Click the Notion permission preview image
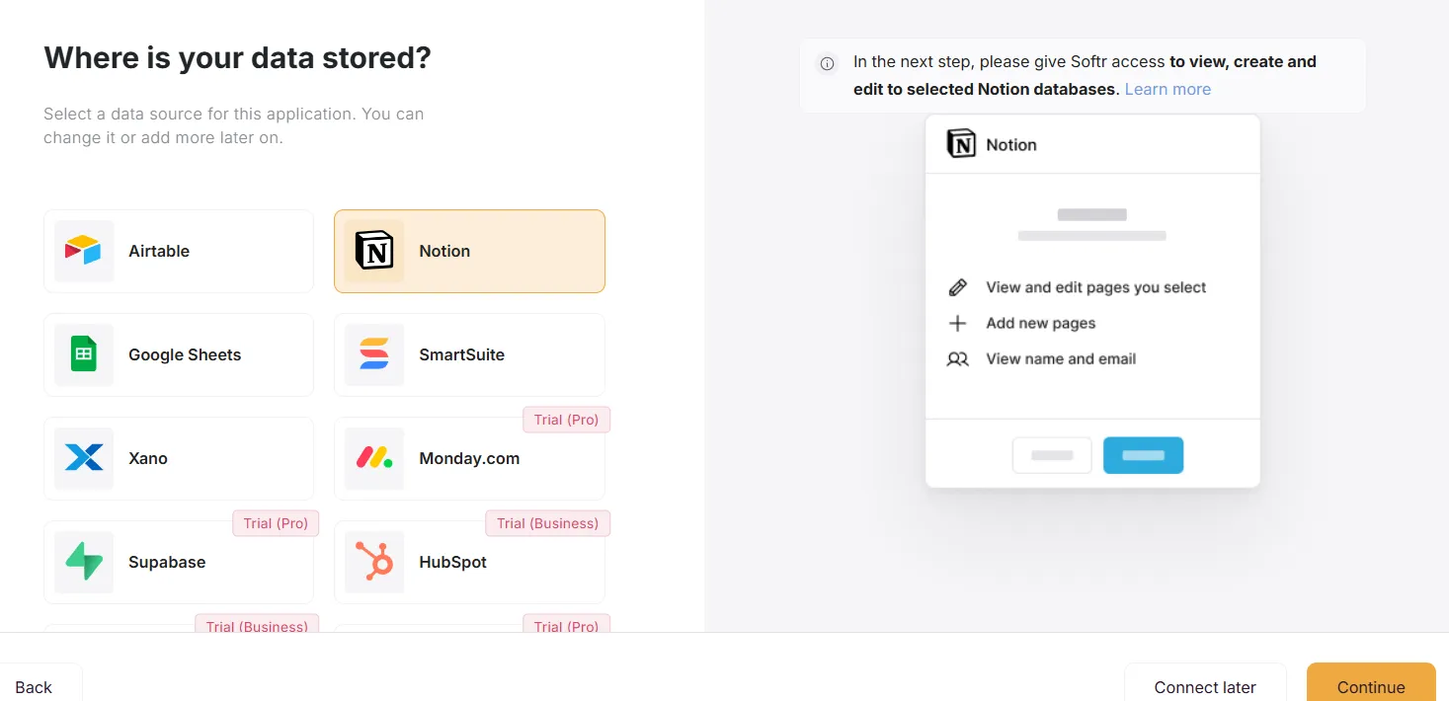 tap(1092, 301)
